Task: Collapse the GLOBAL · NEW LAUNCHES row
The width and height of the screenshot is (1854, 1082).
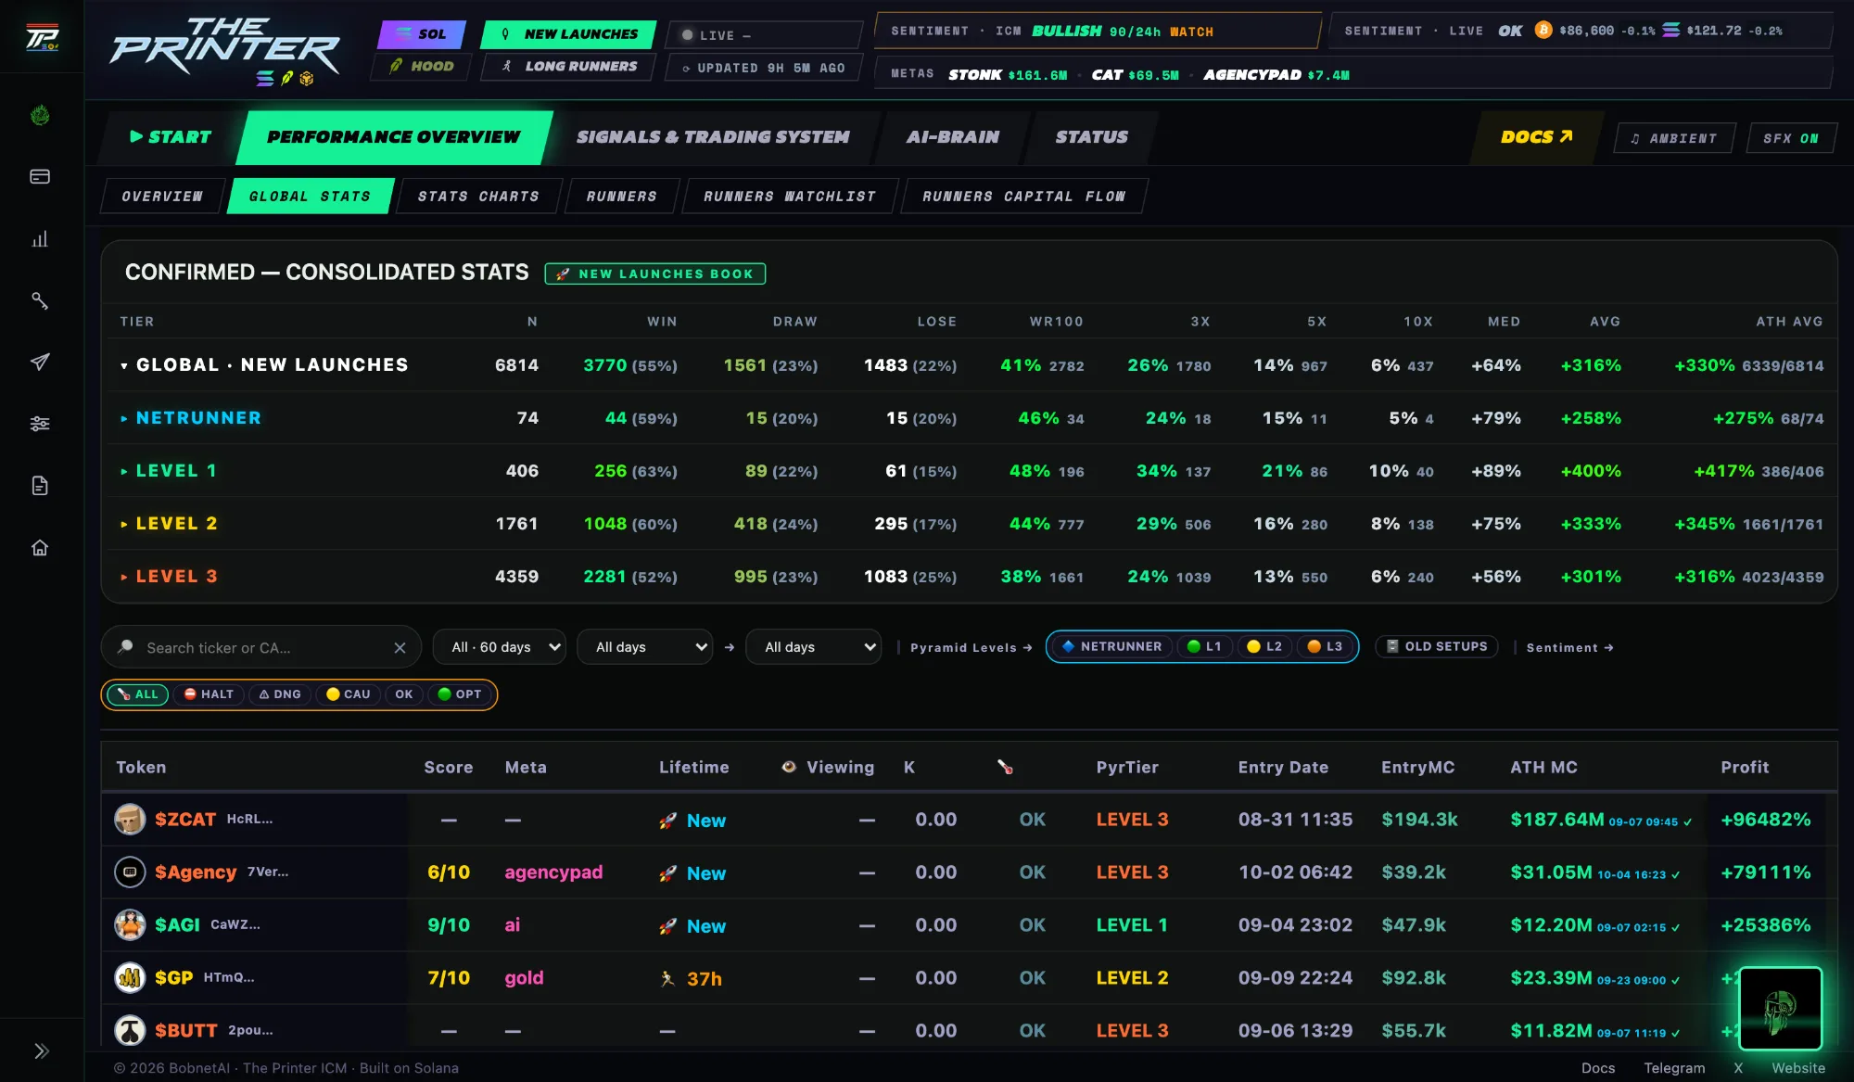Action: pyautogui.click(x=124, y=366)
